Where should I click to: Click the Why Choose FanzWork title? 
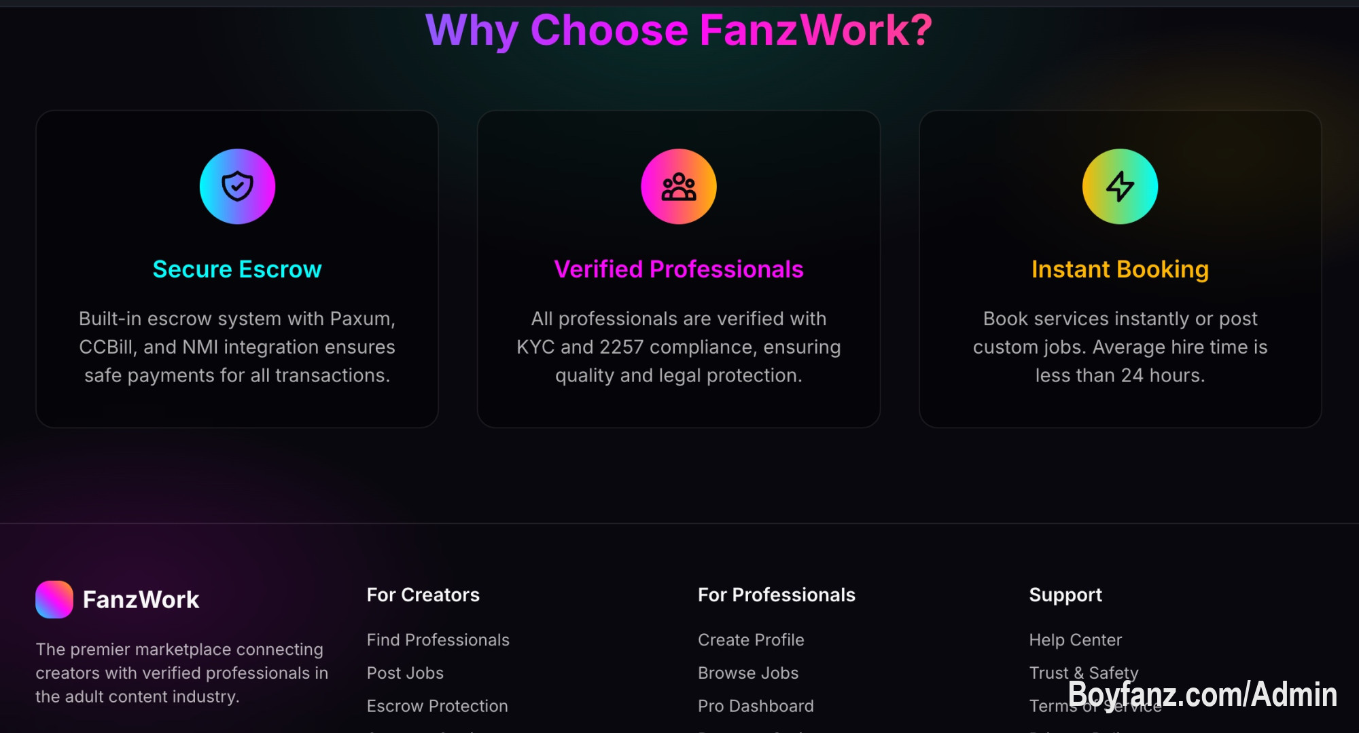(x=678, y=31)
